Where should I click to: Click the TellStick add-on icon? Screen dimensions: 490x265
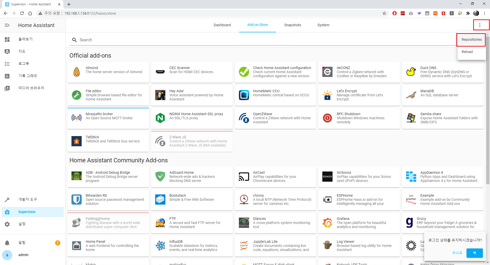click(77, 141)
